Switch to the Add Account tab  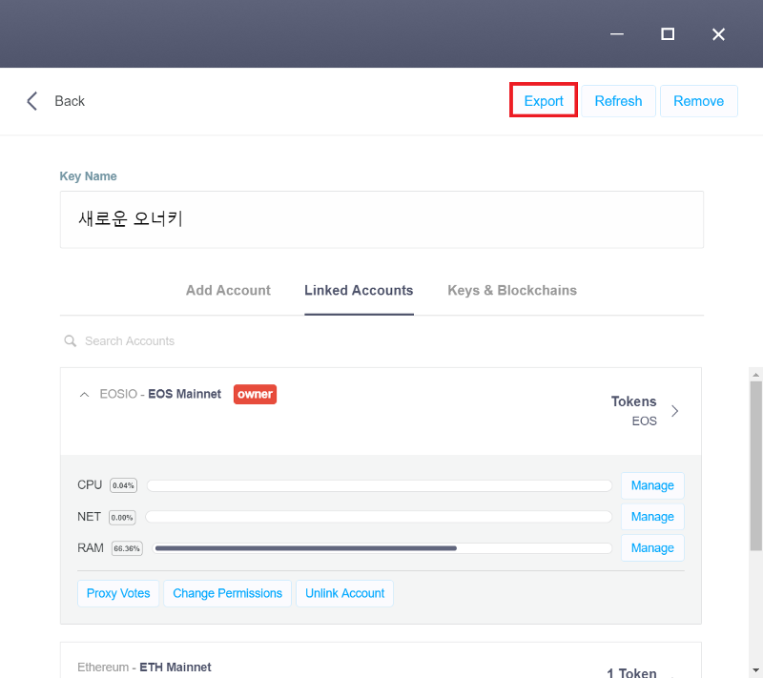point(228,290)
